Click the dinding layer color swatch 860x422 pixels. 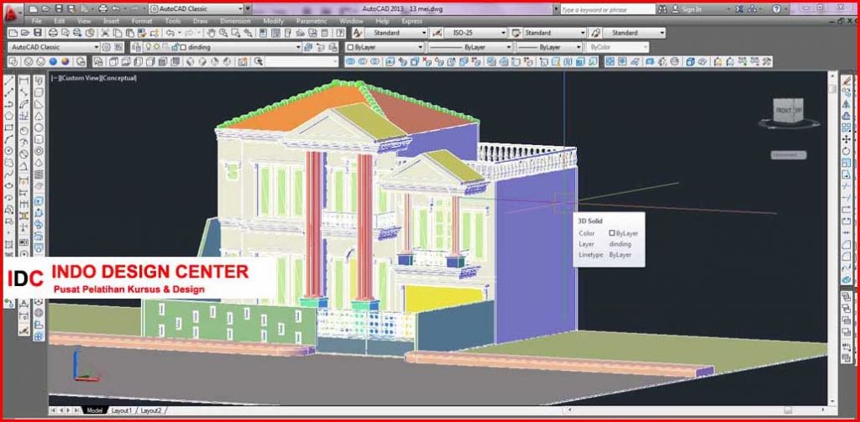click(x=183, y=48)
